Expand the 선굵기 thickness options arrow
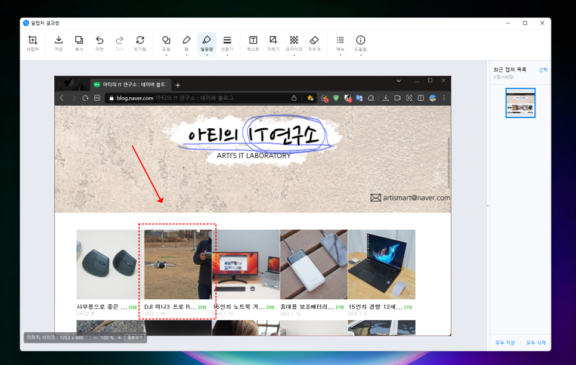 pos(227,55)
